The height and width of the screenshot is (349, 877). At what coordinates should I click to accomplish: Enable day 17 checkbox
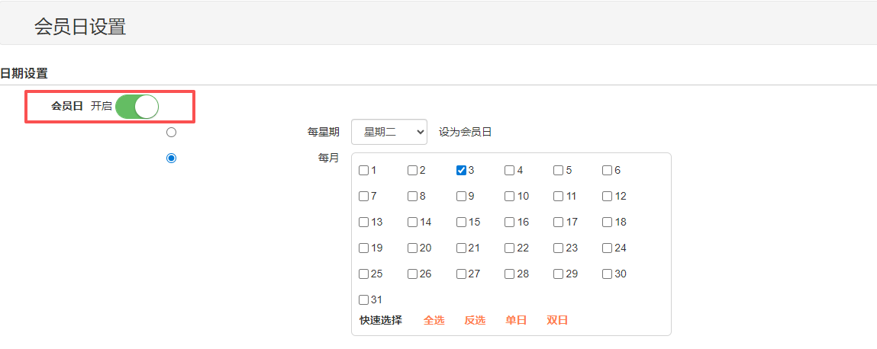click(x=559, y=223)
